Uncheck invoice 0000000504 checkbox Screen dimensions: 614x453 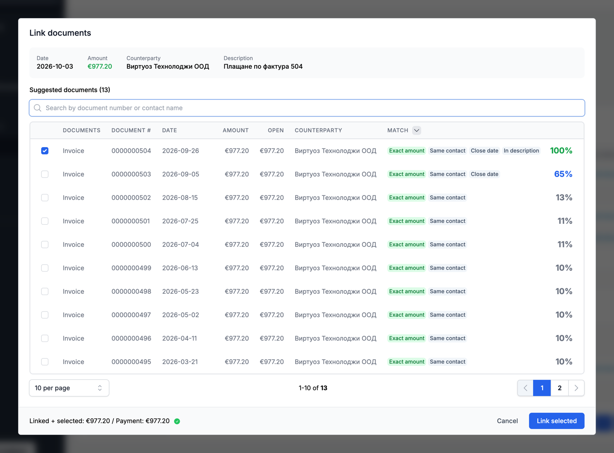[x=45, y=151]
